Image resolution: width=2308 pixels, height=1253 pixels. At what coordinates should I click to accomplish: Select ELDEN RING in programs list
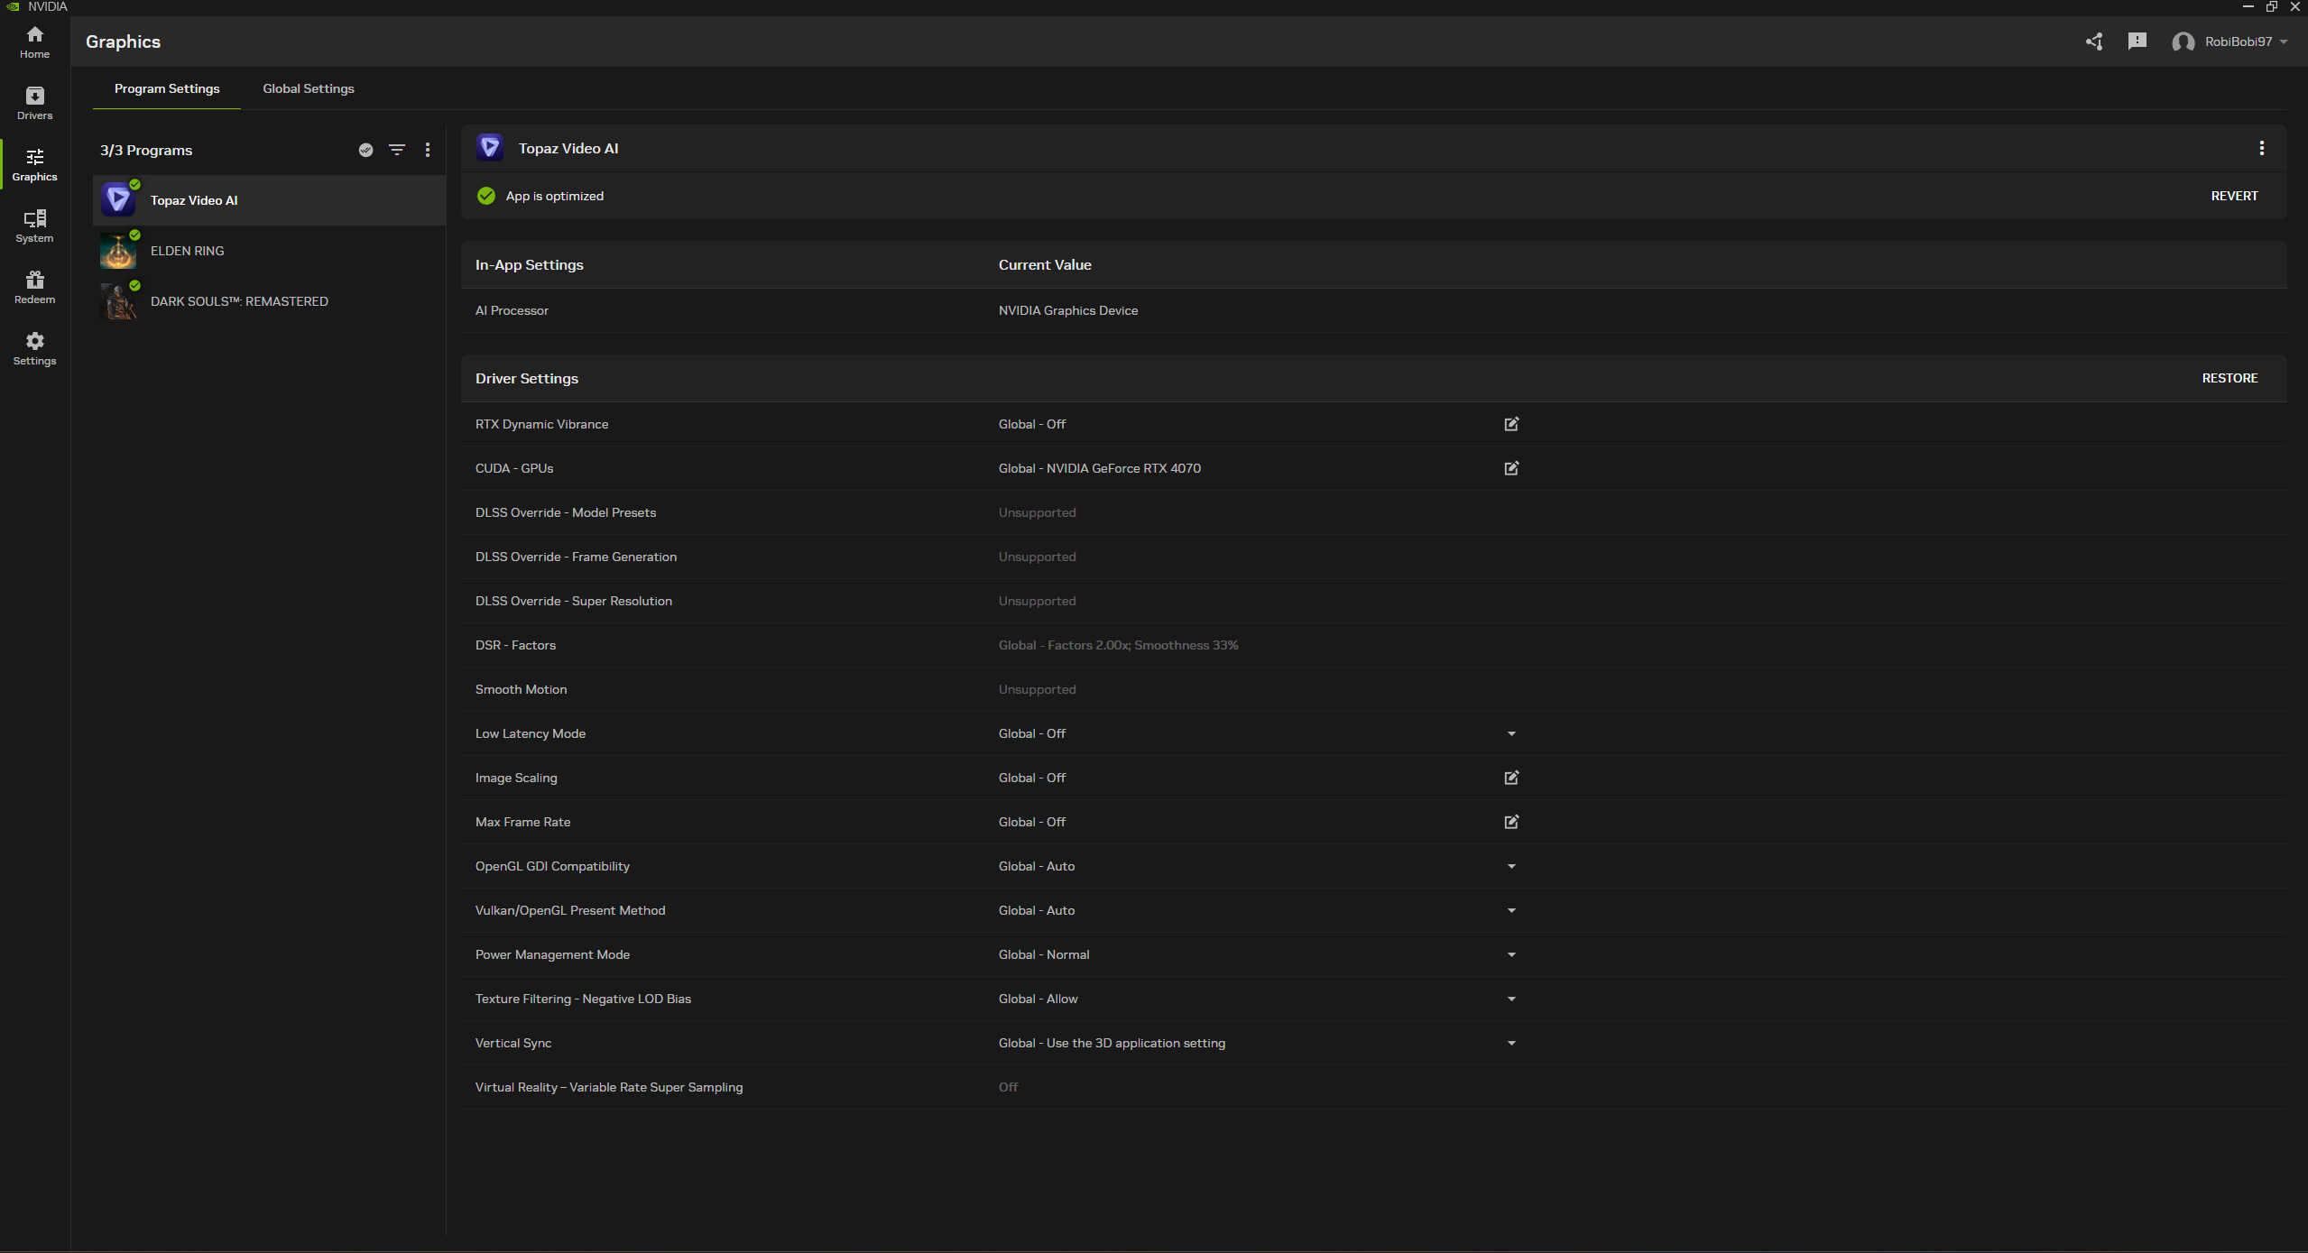point(269,251)
